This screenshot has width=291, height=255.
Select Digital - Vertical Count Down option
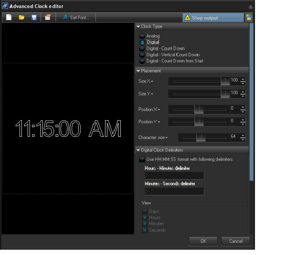point(142,55)
